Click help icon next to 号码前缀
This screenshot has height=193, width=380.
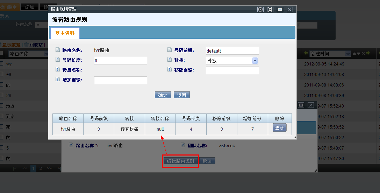170,50
